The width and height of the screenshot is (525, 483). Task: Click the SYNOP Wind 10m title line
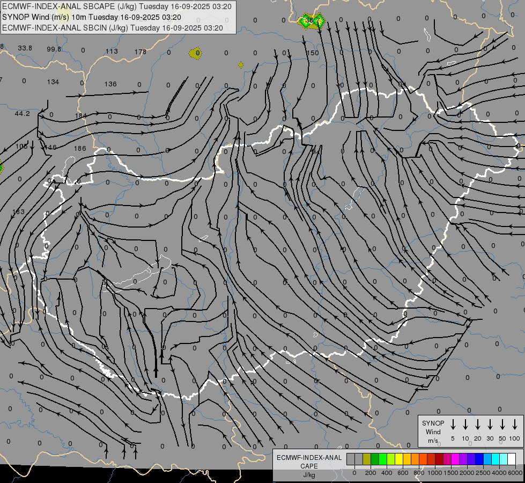(x=91, y=17)
